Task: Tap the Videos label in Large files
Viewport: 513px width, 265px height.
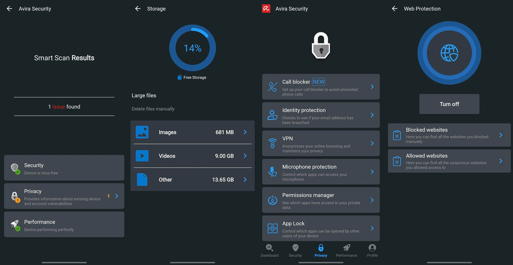Action: tap(167, 156)
